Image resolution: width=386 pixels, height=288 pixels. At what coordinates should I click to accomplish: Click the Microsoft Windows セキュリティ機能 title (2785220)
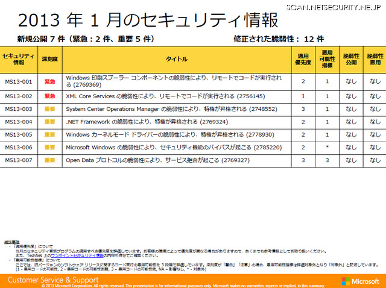click(x=174, y=148)
